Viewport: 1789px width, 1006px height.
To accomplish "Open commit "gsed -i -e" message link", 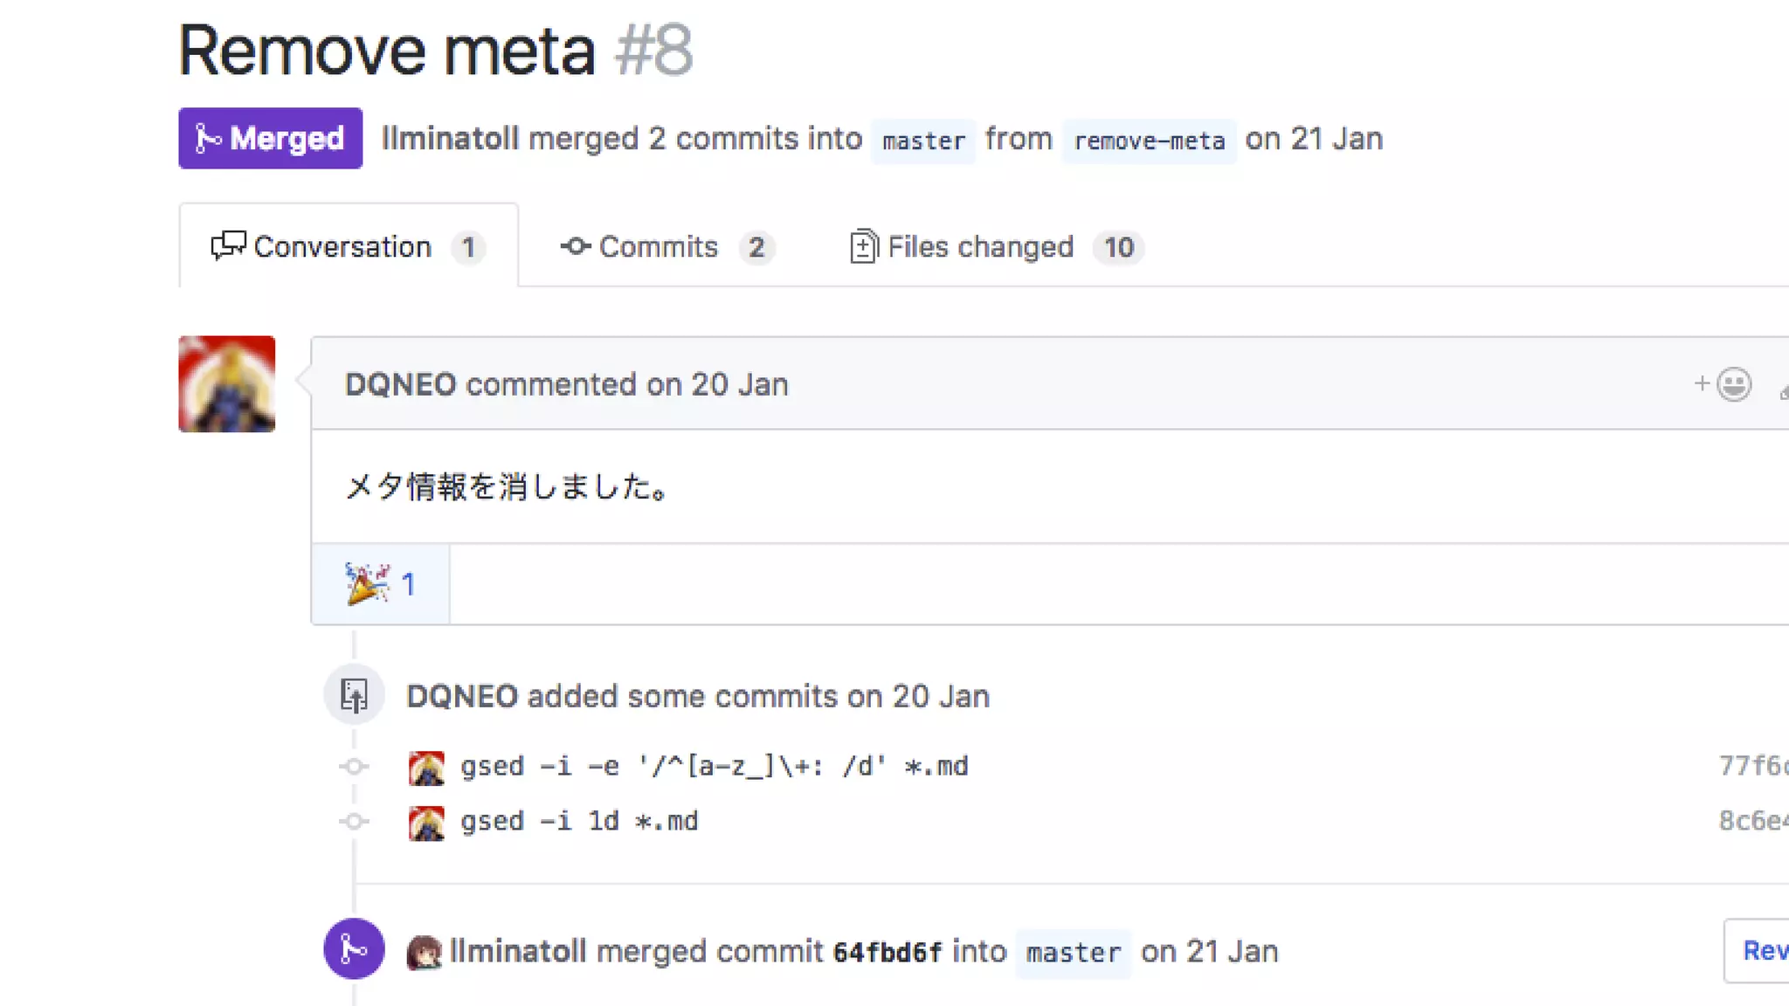I will [x=714, y=767].
